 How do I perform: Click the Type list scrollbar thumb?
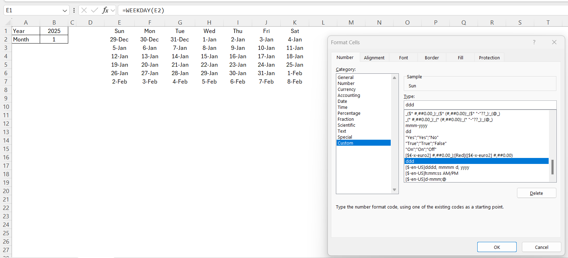click(553, 167)
